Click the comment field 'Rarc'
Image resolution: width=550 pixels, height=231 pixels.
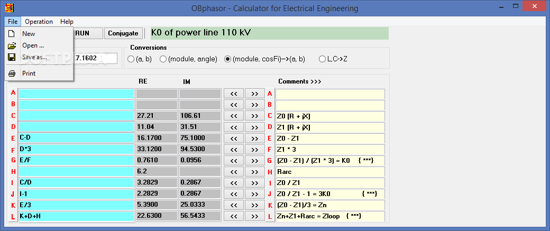[330, 172]
